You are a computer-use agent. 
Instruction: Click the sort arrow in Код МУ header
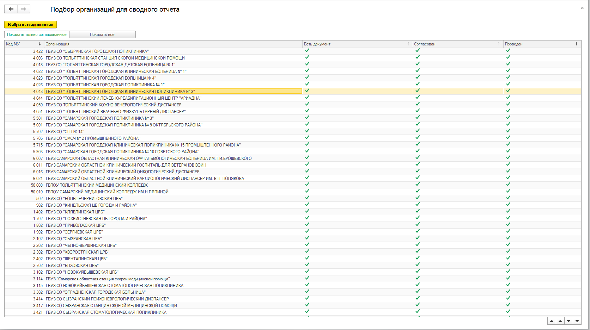click(39, 44)
